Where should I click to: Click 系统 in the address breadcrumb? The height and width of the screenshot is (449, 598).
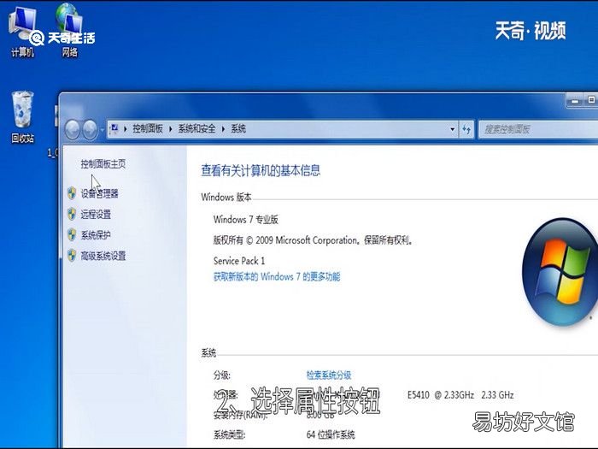[x=238, y=128]
